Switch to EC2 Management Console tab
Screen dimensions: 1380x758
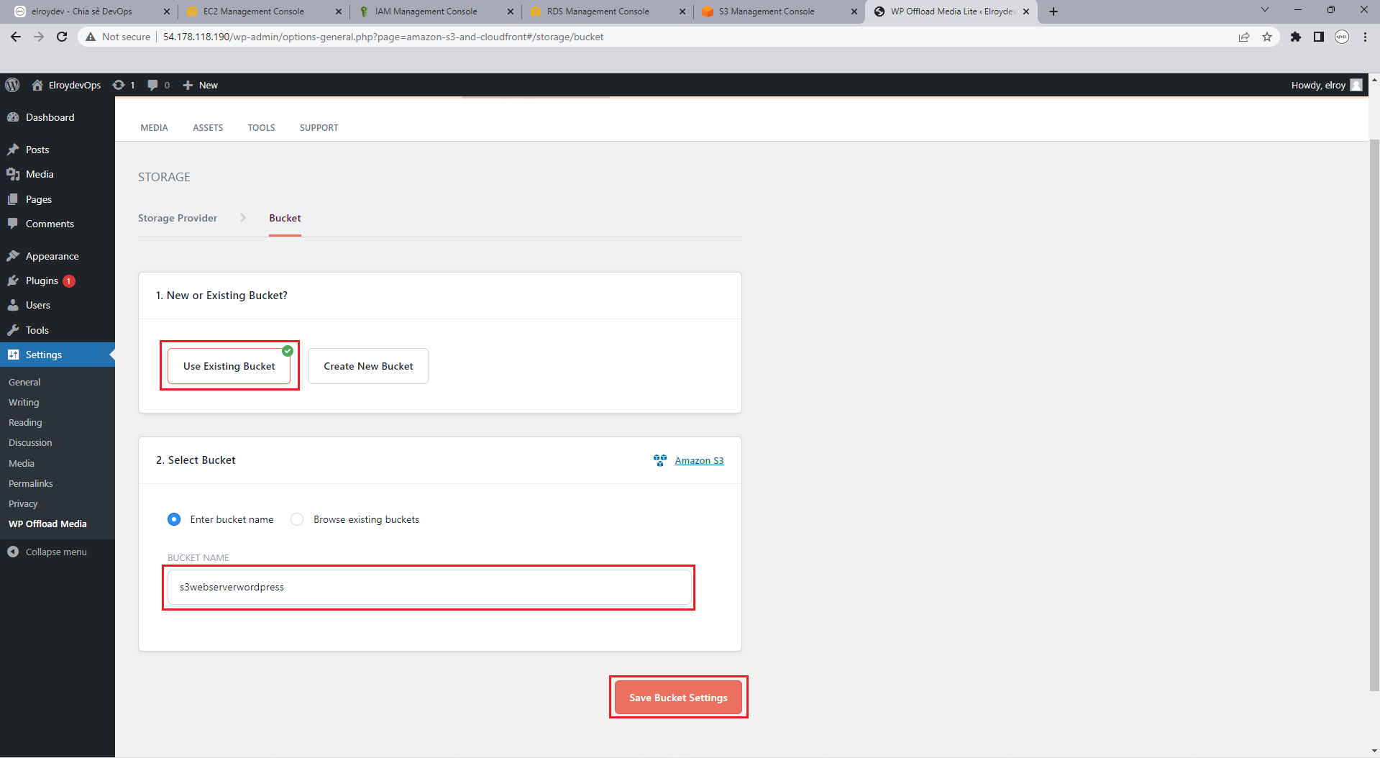tap(253, 12)
